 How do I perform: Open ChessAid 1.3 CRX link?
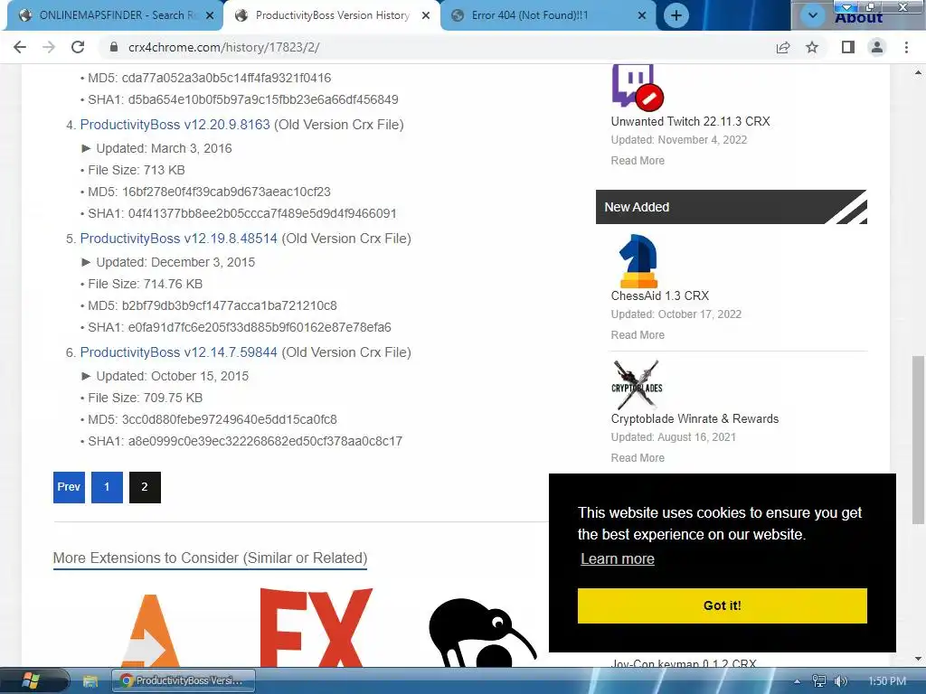pos(659,295)
